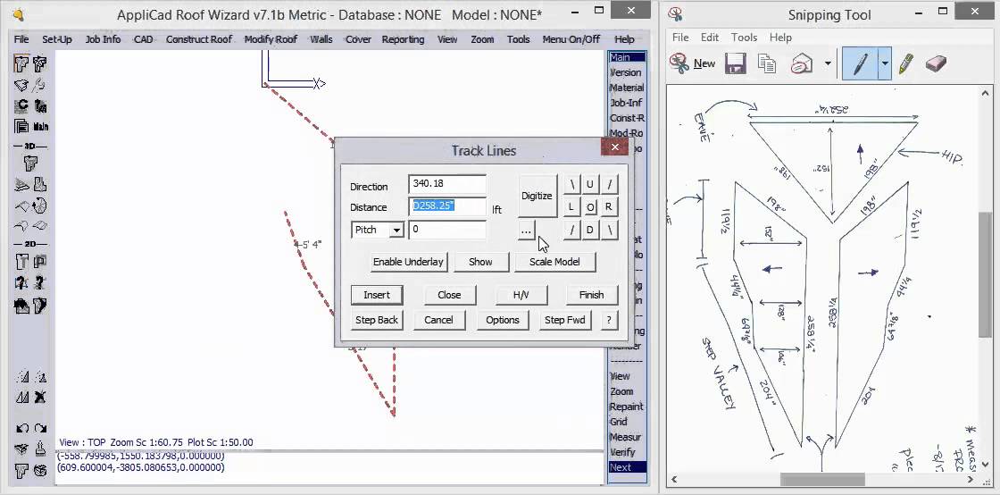Click the Pitch value input field

(x=447, y=230)
